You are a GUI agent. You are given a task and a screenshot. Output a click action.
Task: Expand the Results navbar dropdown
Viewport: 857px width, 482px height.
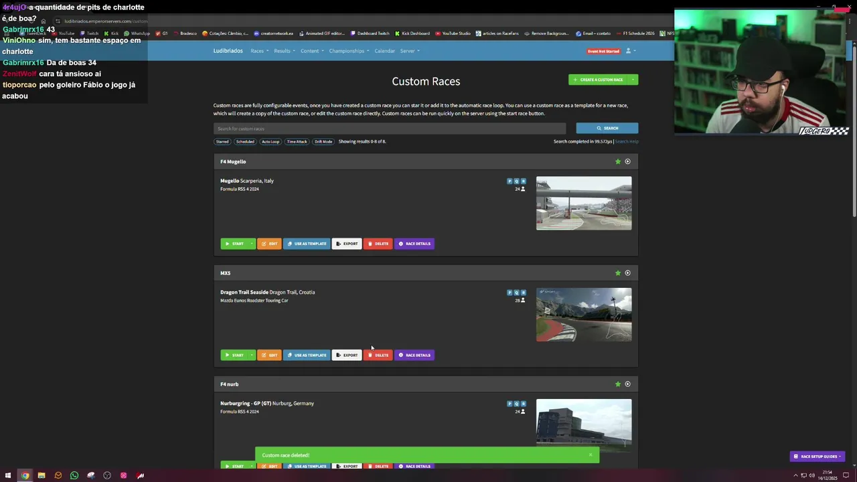[x=284, y=51]
